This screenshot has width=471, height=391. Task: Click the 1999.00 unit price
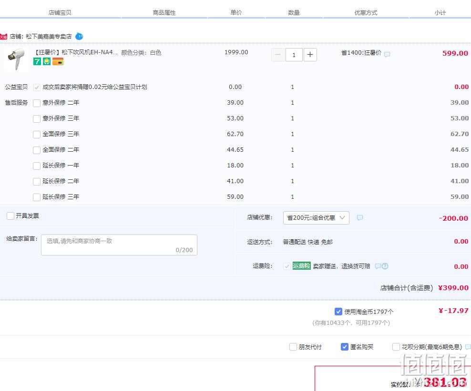click(x=236, y=52)
